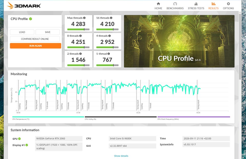Viewport: 246px width, 159px height.
Task: Select the Results bar chart icon
Action: pyautogui.click(x=213, y=4)
